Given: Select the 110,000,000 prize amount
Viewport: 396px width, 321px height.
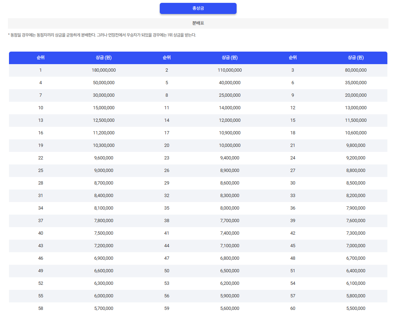Looking at the screenshot, I should pos(229,70).
